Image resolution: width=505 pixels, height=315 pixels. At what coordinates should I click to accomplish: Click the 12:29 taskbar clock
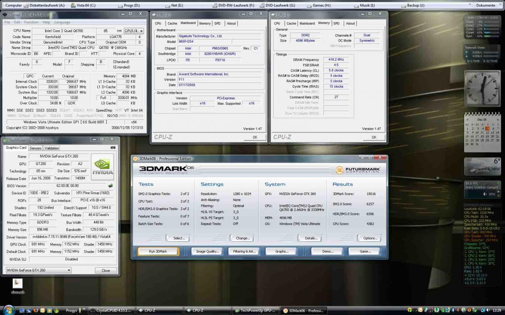(497, 310)
